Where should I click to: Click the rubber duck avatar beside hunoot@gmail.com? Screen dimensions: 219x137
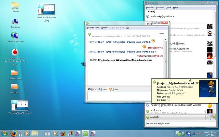point(210,105)
